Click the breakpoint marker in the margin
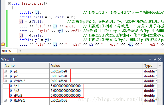 pyautogui.click(x=3, y=45)
